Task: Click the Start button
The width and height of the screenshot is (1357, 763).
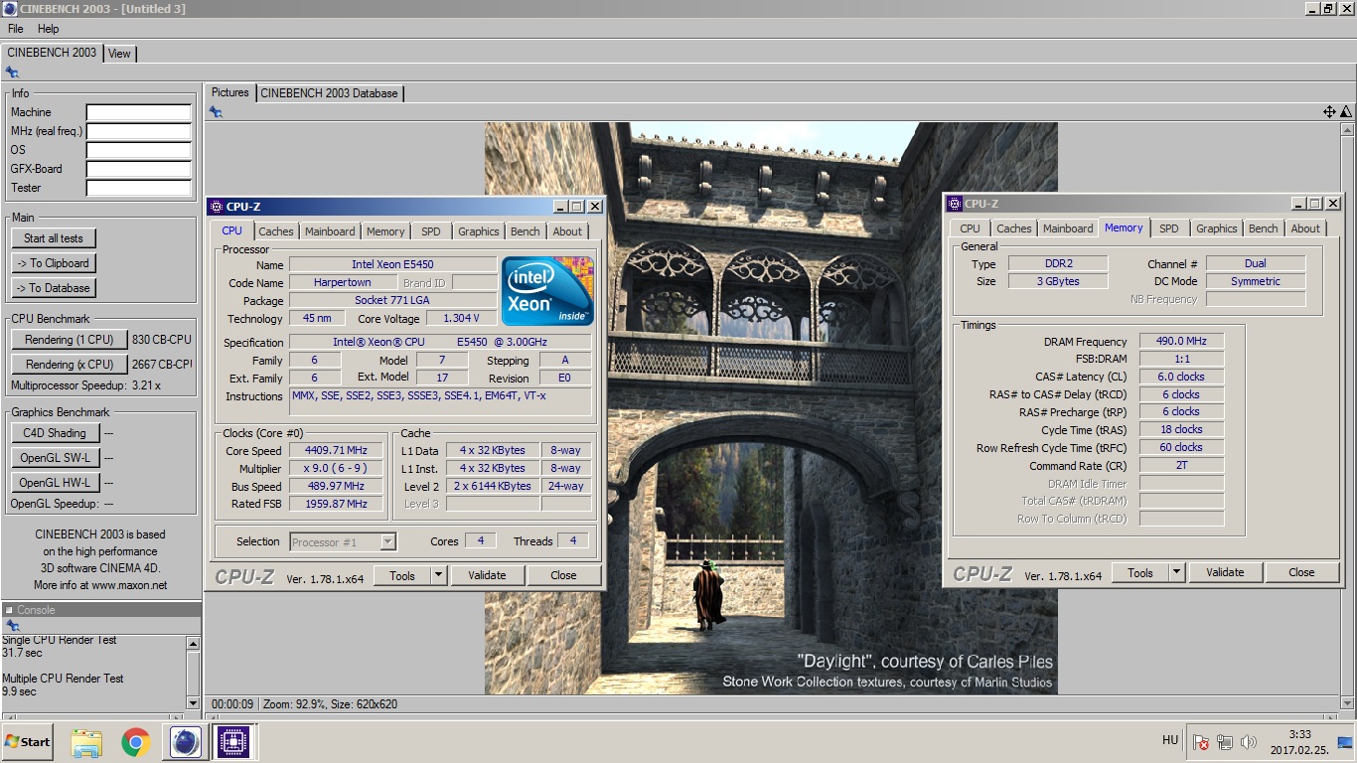Action: [27, 741]
